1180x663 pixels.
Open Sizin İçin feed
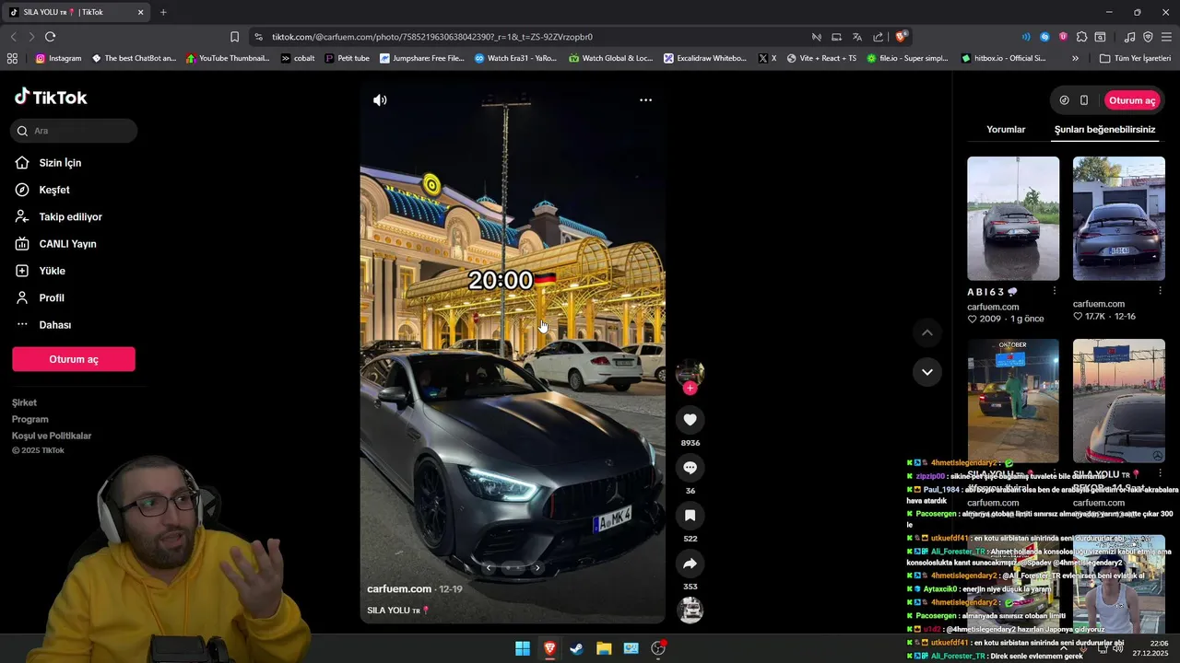(60, 163)
